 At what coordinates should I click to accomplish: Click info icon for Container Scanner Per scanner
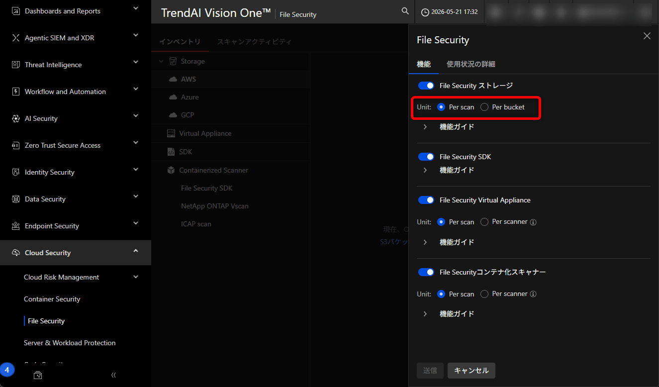click(533, 294)
